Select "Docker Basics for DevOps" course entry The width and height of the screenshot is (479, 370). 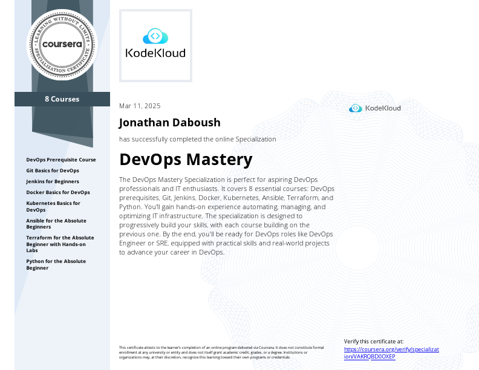(x=58, y=192)
